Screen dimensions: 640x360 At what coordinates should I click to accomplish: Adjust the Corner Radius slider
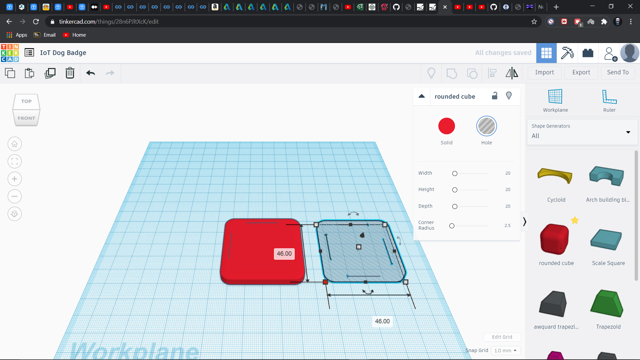(452, 226)
